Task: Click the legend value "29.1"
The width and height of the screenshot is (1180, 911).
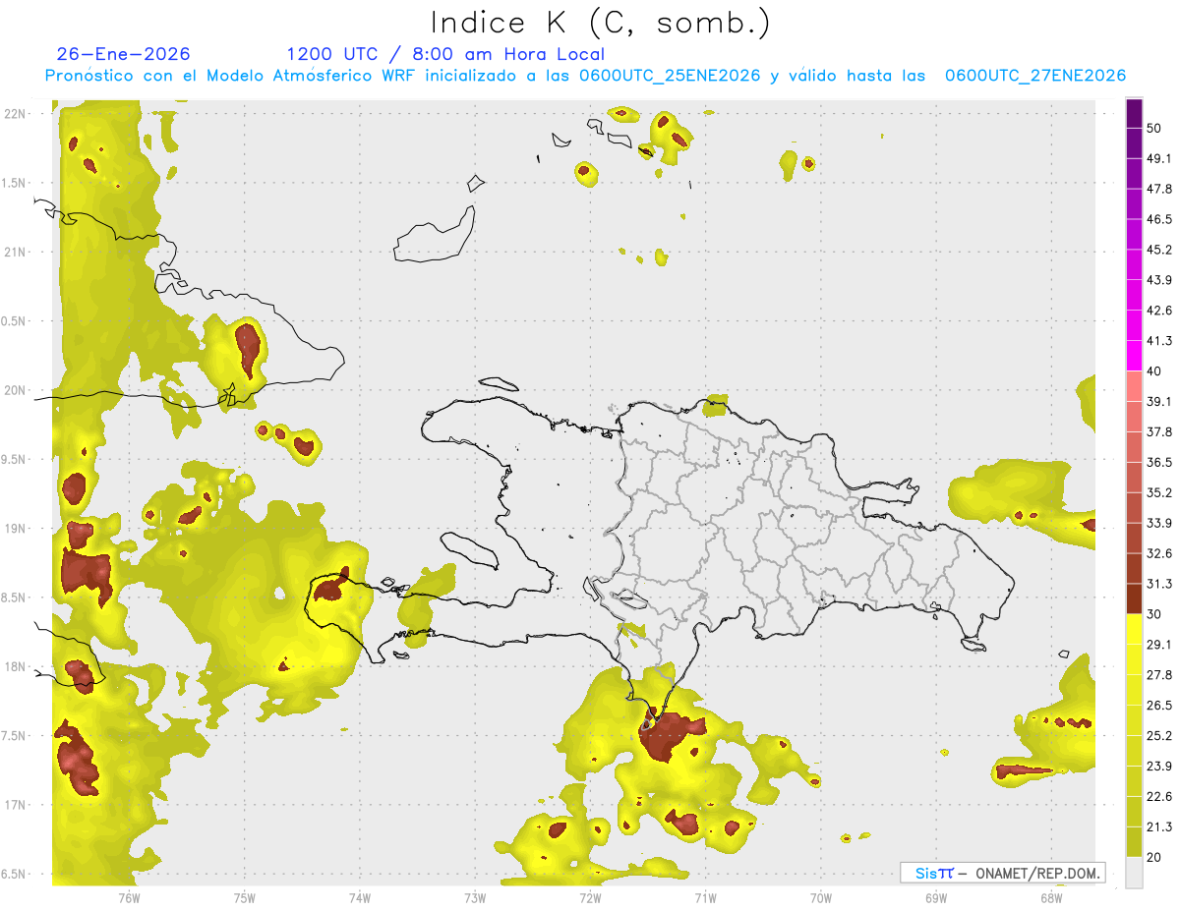Action: click(x=1159, y=645)
